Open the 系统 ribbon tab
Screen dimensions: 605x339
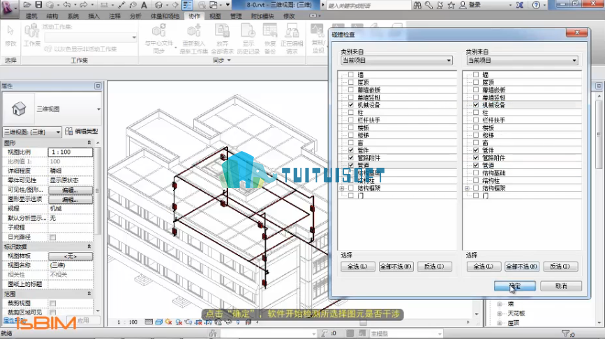(x=73, y=16)
